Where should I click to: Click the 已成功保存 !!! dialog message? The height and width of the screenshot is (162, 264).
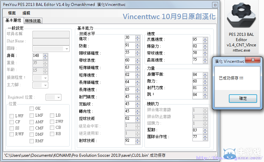[x=231, y=78]
